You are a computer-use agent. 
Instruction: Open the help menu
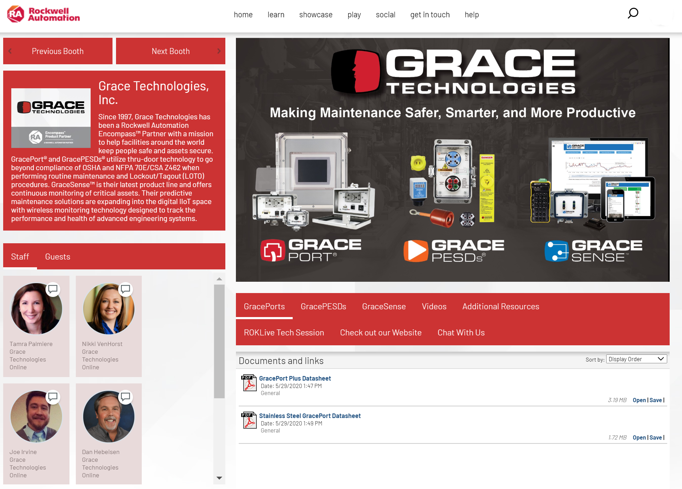pos(471,15)
